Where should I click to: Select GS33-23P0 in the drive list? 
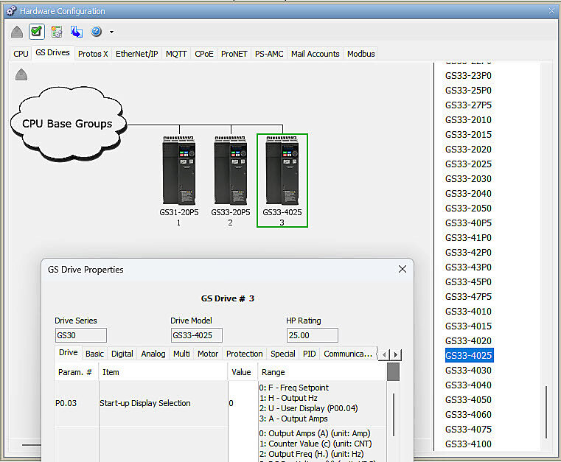click(468, 76)
